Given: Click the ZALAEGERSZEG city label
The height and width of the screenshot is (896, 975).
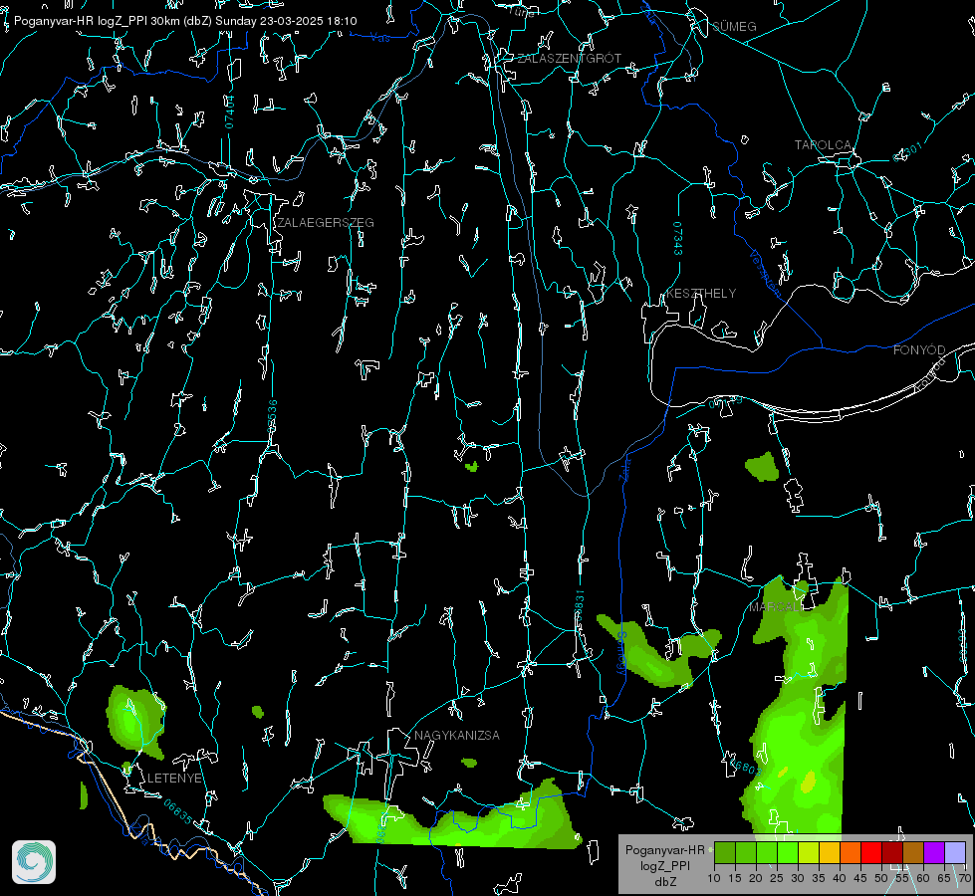Looking at the screenshot, I should [x=326, y=222].
